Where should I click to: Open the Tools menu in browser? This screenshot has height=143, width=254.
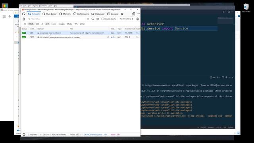[x=50, y=6]
